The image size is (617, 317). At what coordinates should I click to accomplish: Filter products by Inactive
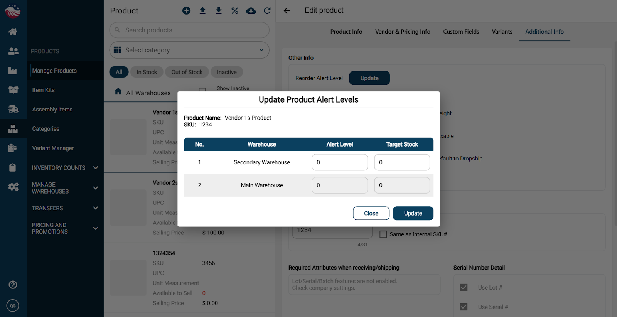pos(227,72)
